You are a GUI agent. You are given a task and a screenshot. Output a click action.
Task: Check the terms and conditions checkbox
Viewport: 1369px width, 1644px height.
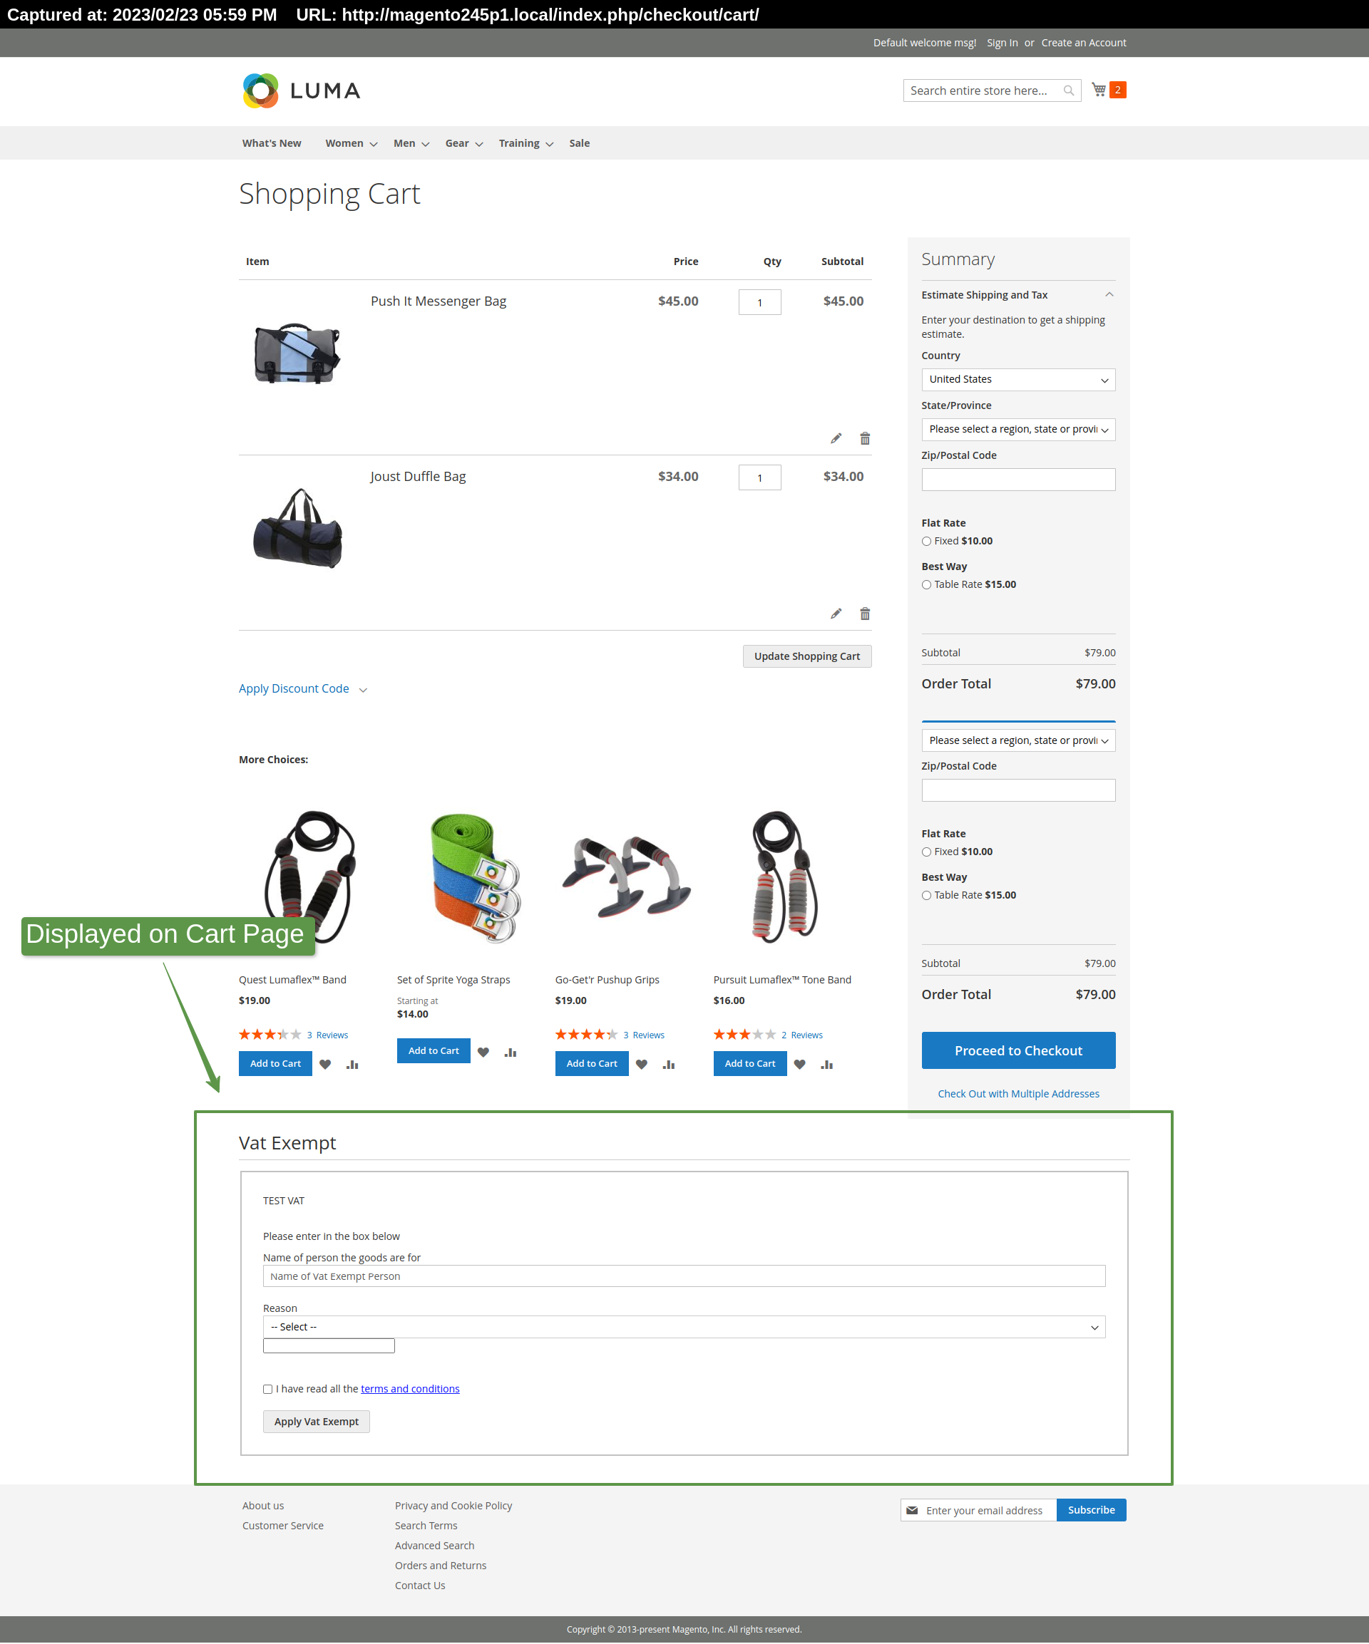(x=267, y=1389)
